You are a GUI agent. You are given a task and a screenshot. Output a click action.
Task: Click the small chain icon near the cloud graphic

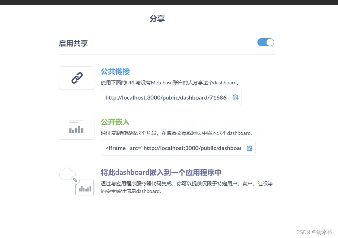(75, 180)
